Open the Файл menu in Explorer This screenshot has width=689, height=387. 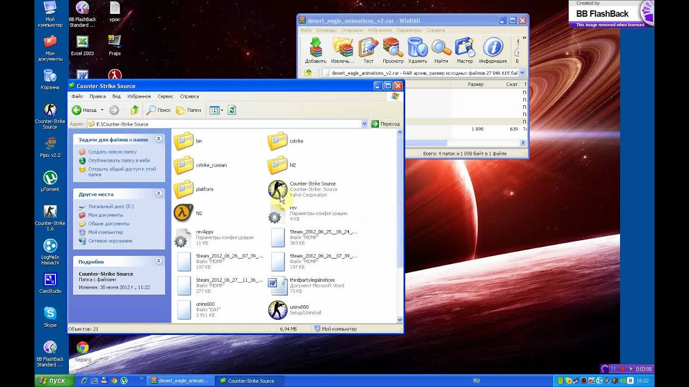(77, 96)
